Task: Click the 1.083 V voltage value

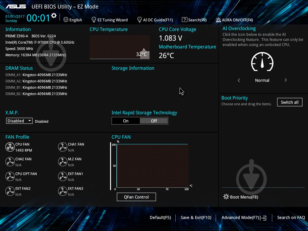Action: [x=171, y=38]
